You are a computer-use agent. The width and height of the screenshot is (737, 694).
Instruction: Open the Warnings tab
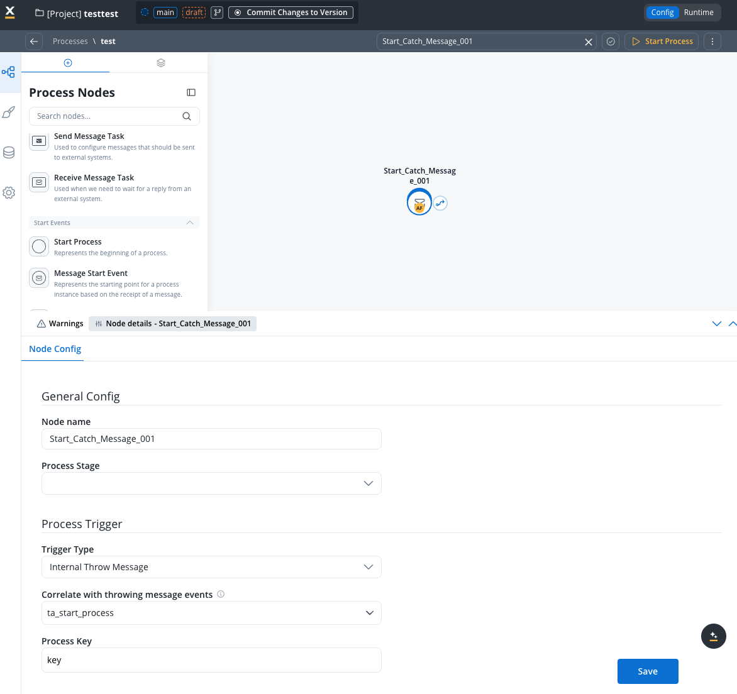click(60, 324)
